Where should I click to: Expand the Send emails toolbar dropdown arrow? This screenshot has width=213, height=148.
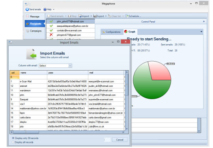(66, 16)
